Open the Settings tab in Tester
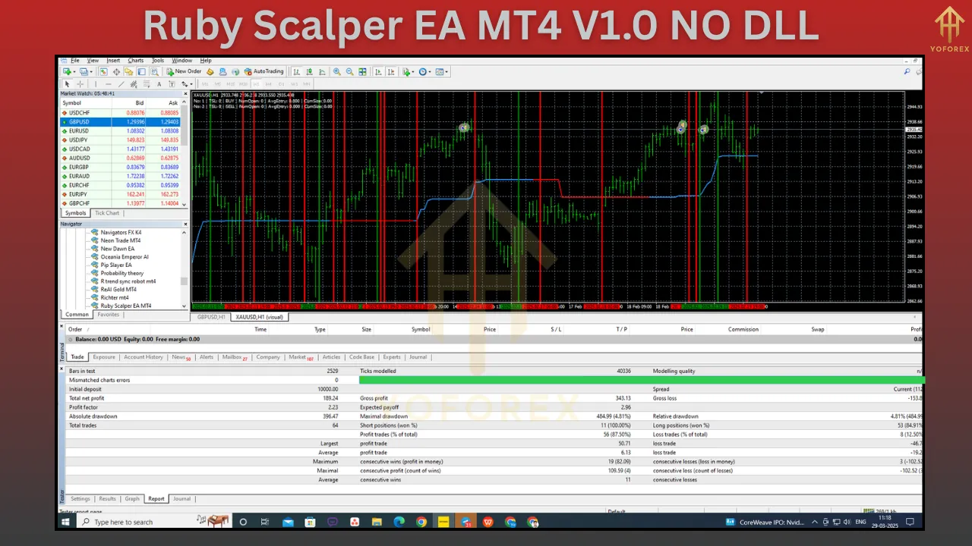The width and height of the screenshot is (972, 546). (80, 498)
